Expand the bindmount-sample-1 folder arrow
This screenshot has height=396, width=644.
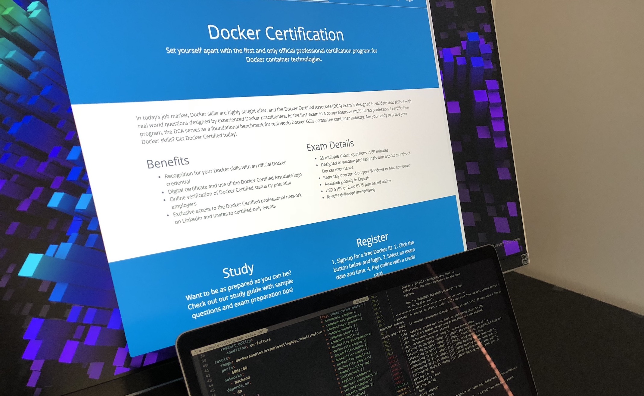point(322,322)
